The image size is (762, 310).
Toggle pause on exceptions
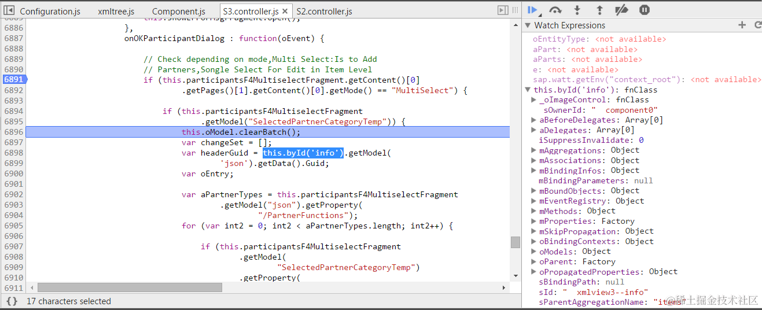[x=644, y=10]
